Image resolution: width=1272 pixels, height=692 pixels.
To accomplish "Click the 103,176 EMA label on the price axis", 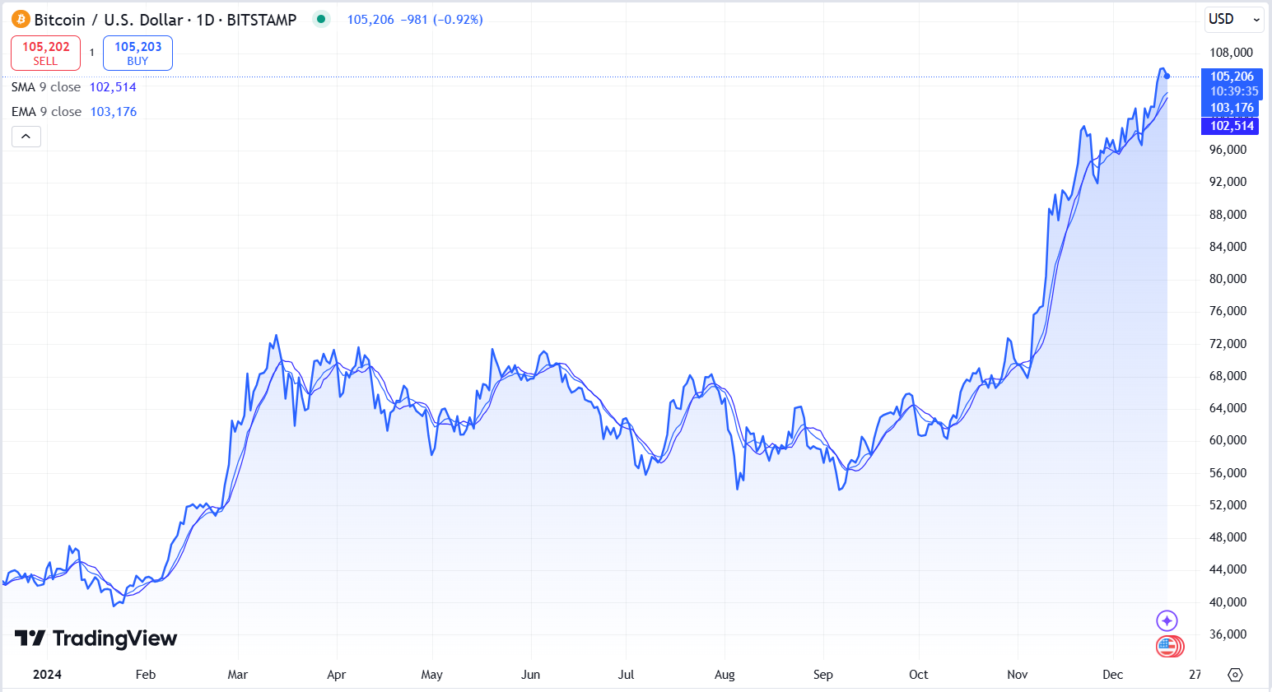I will point(1232,108).
